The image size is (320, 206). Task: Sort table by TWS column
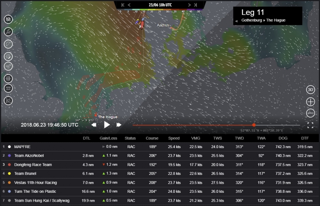pyautogui.click(x=218, y=138)
